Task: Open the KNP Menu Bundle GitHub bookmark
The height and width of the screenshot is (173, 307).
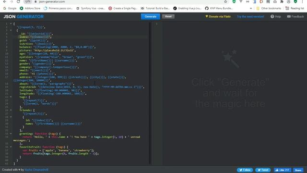Action: pyautogui.click(x=219, y=8)
